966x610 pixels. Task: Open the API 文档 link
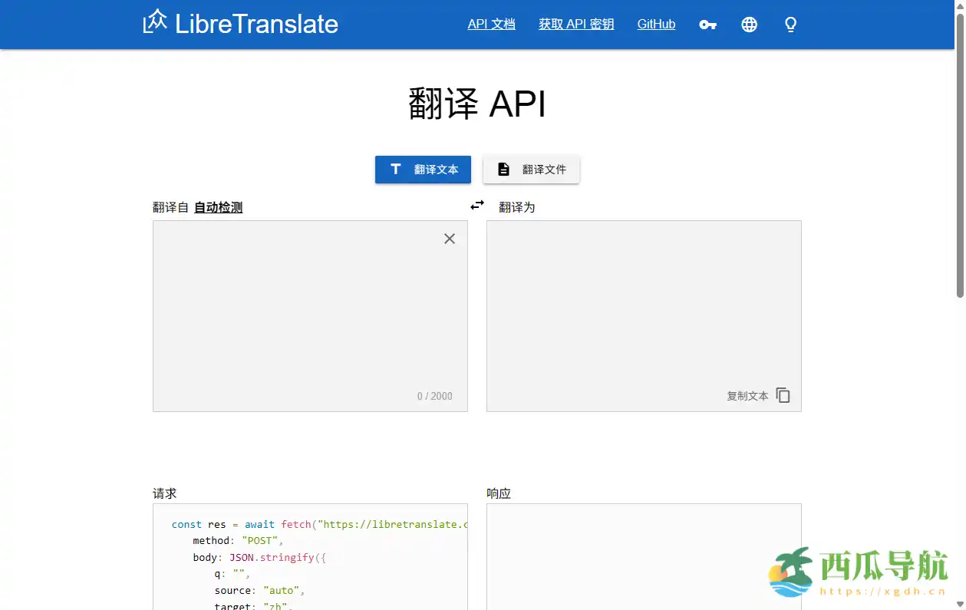point(492,24)
